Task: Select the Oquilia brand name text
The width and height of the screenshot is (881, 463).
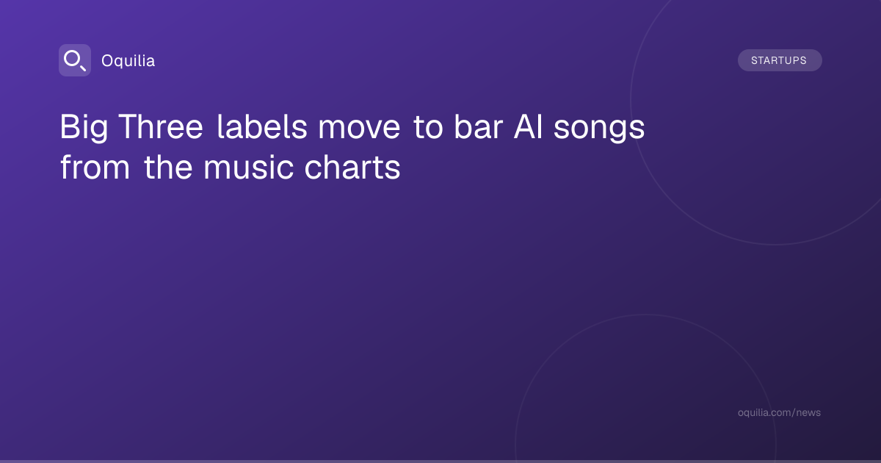Action: [128, 61]
